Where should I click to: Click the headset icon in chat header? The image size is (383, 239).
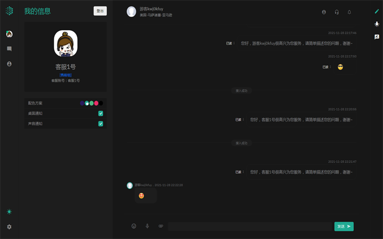(x=337, y=12)
